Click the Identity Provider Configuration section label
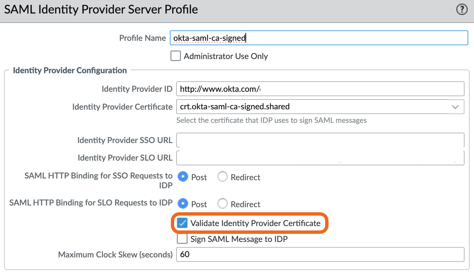The image size is (474, 274). tap(70, 70)
